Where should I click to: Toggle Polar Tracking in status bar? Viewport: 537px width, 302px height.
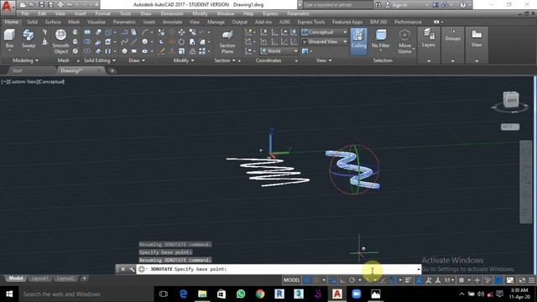click(x=352, y=280)
